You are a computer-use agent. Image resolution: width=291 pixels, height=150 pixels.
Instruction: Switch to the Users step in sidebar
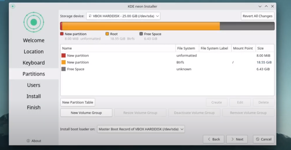34,85
